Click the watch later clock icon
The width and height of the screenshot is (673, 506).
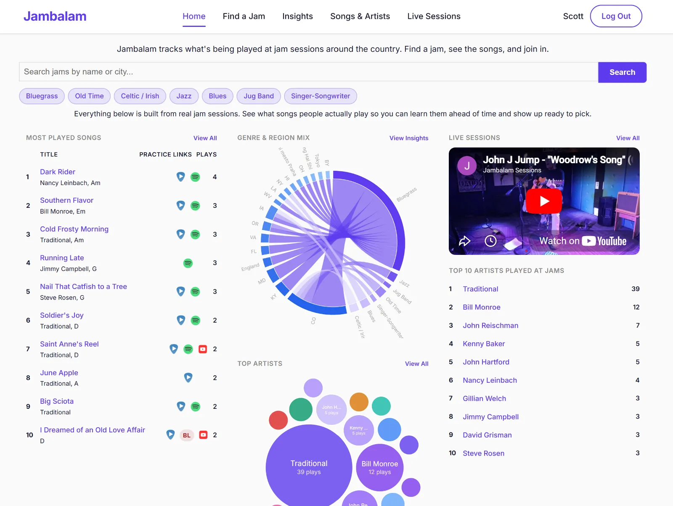(x=490, y=241)
